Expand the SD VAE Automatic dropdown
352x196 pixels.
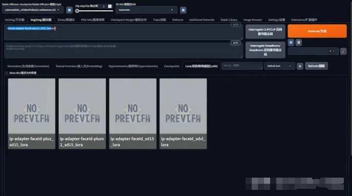(x=146, y=10)
